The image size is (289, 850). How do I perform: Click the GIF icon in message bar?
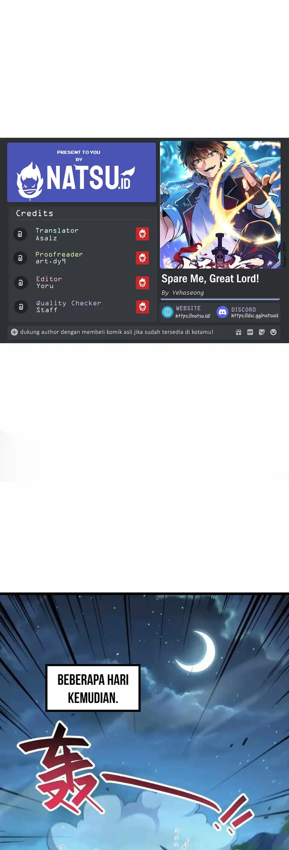pyautogui.click(x=250, y=332)
